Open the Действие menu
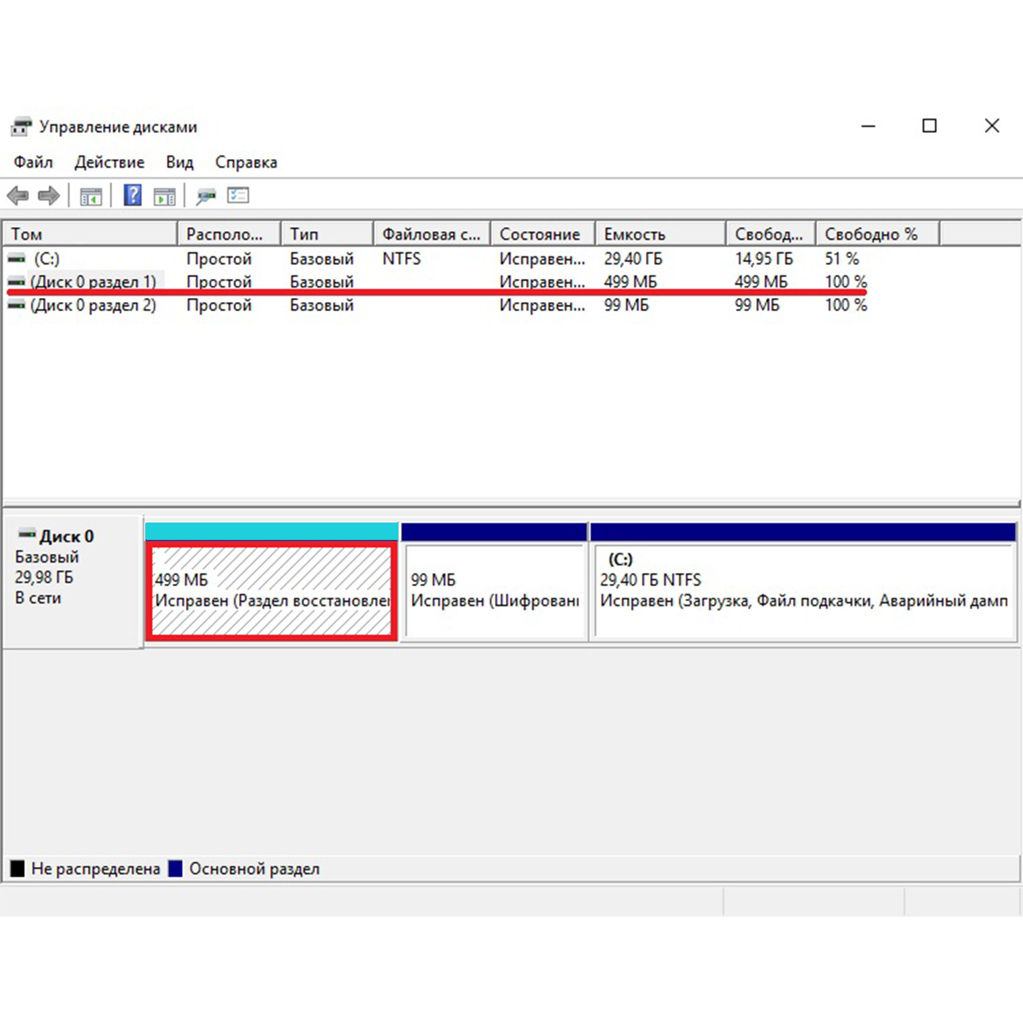Screen dimensions: 1023x1023 [x=109, y=162]
